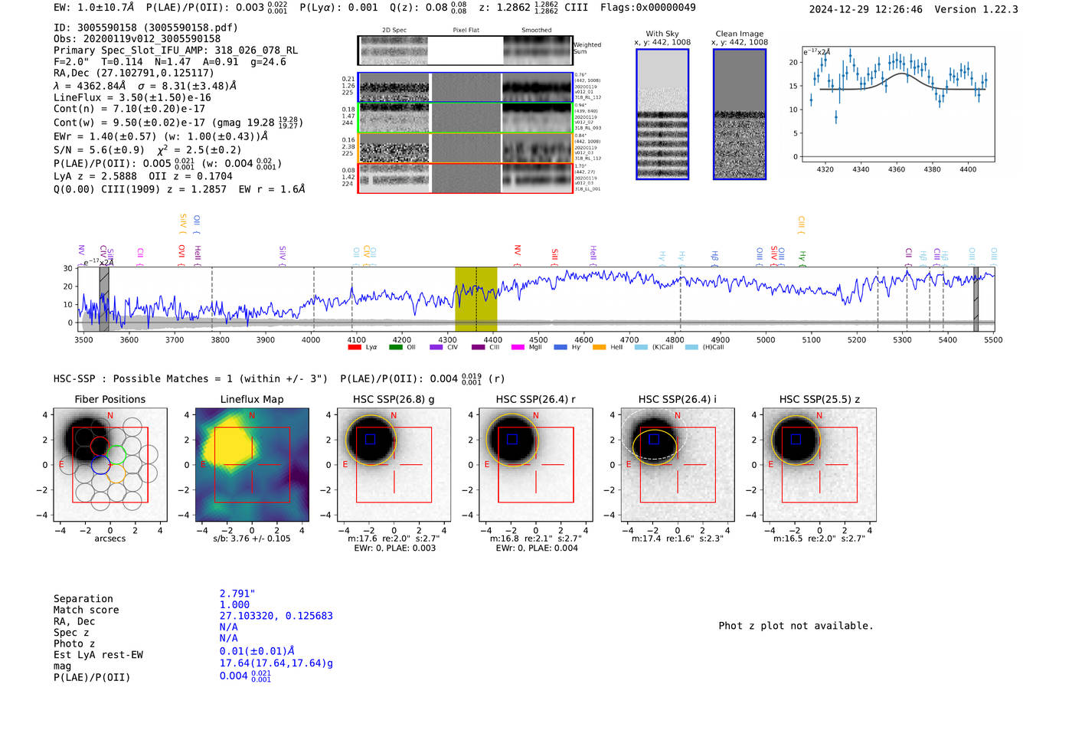Image resolution: width=1072 pixels, height=730 pixels.
Task: Select the Clean Image CCD cutout
Action: [x=740, y=114]
